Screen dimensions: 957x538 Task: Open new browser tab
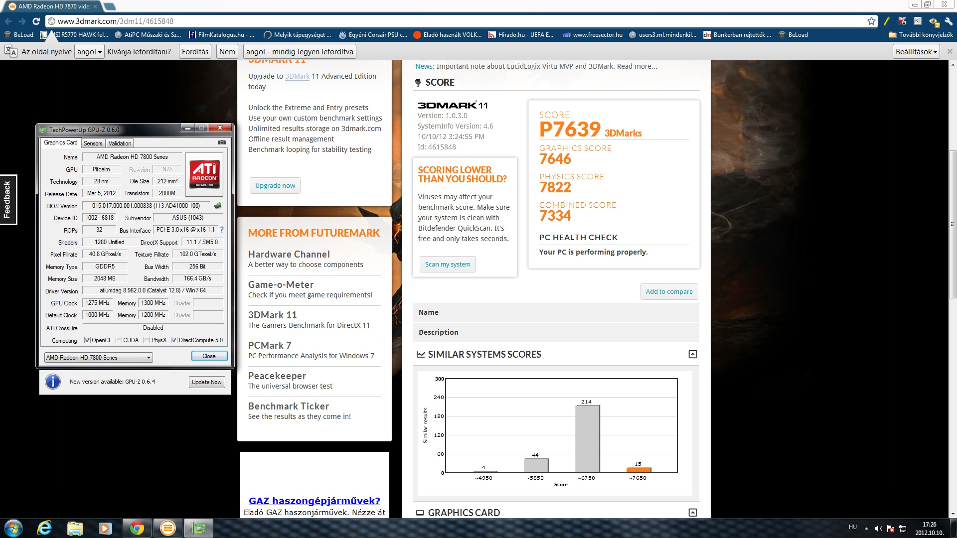click(109, 6)
